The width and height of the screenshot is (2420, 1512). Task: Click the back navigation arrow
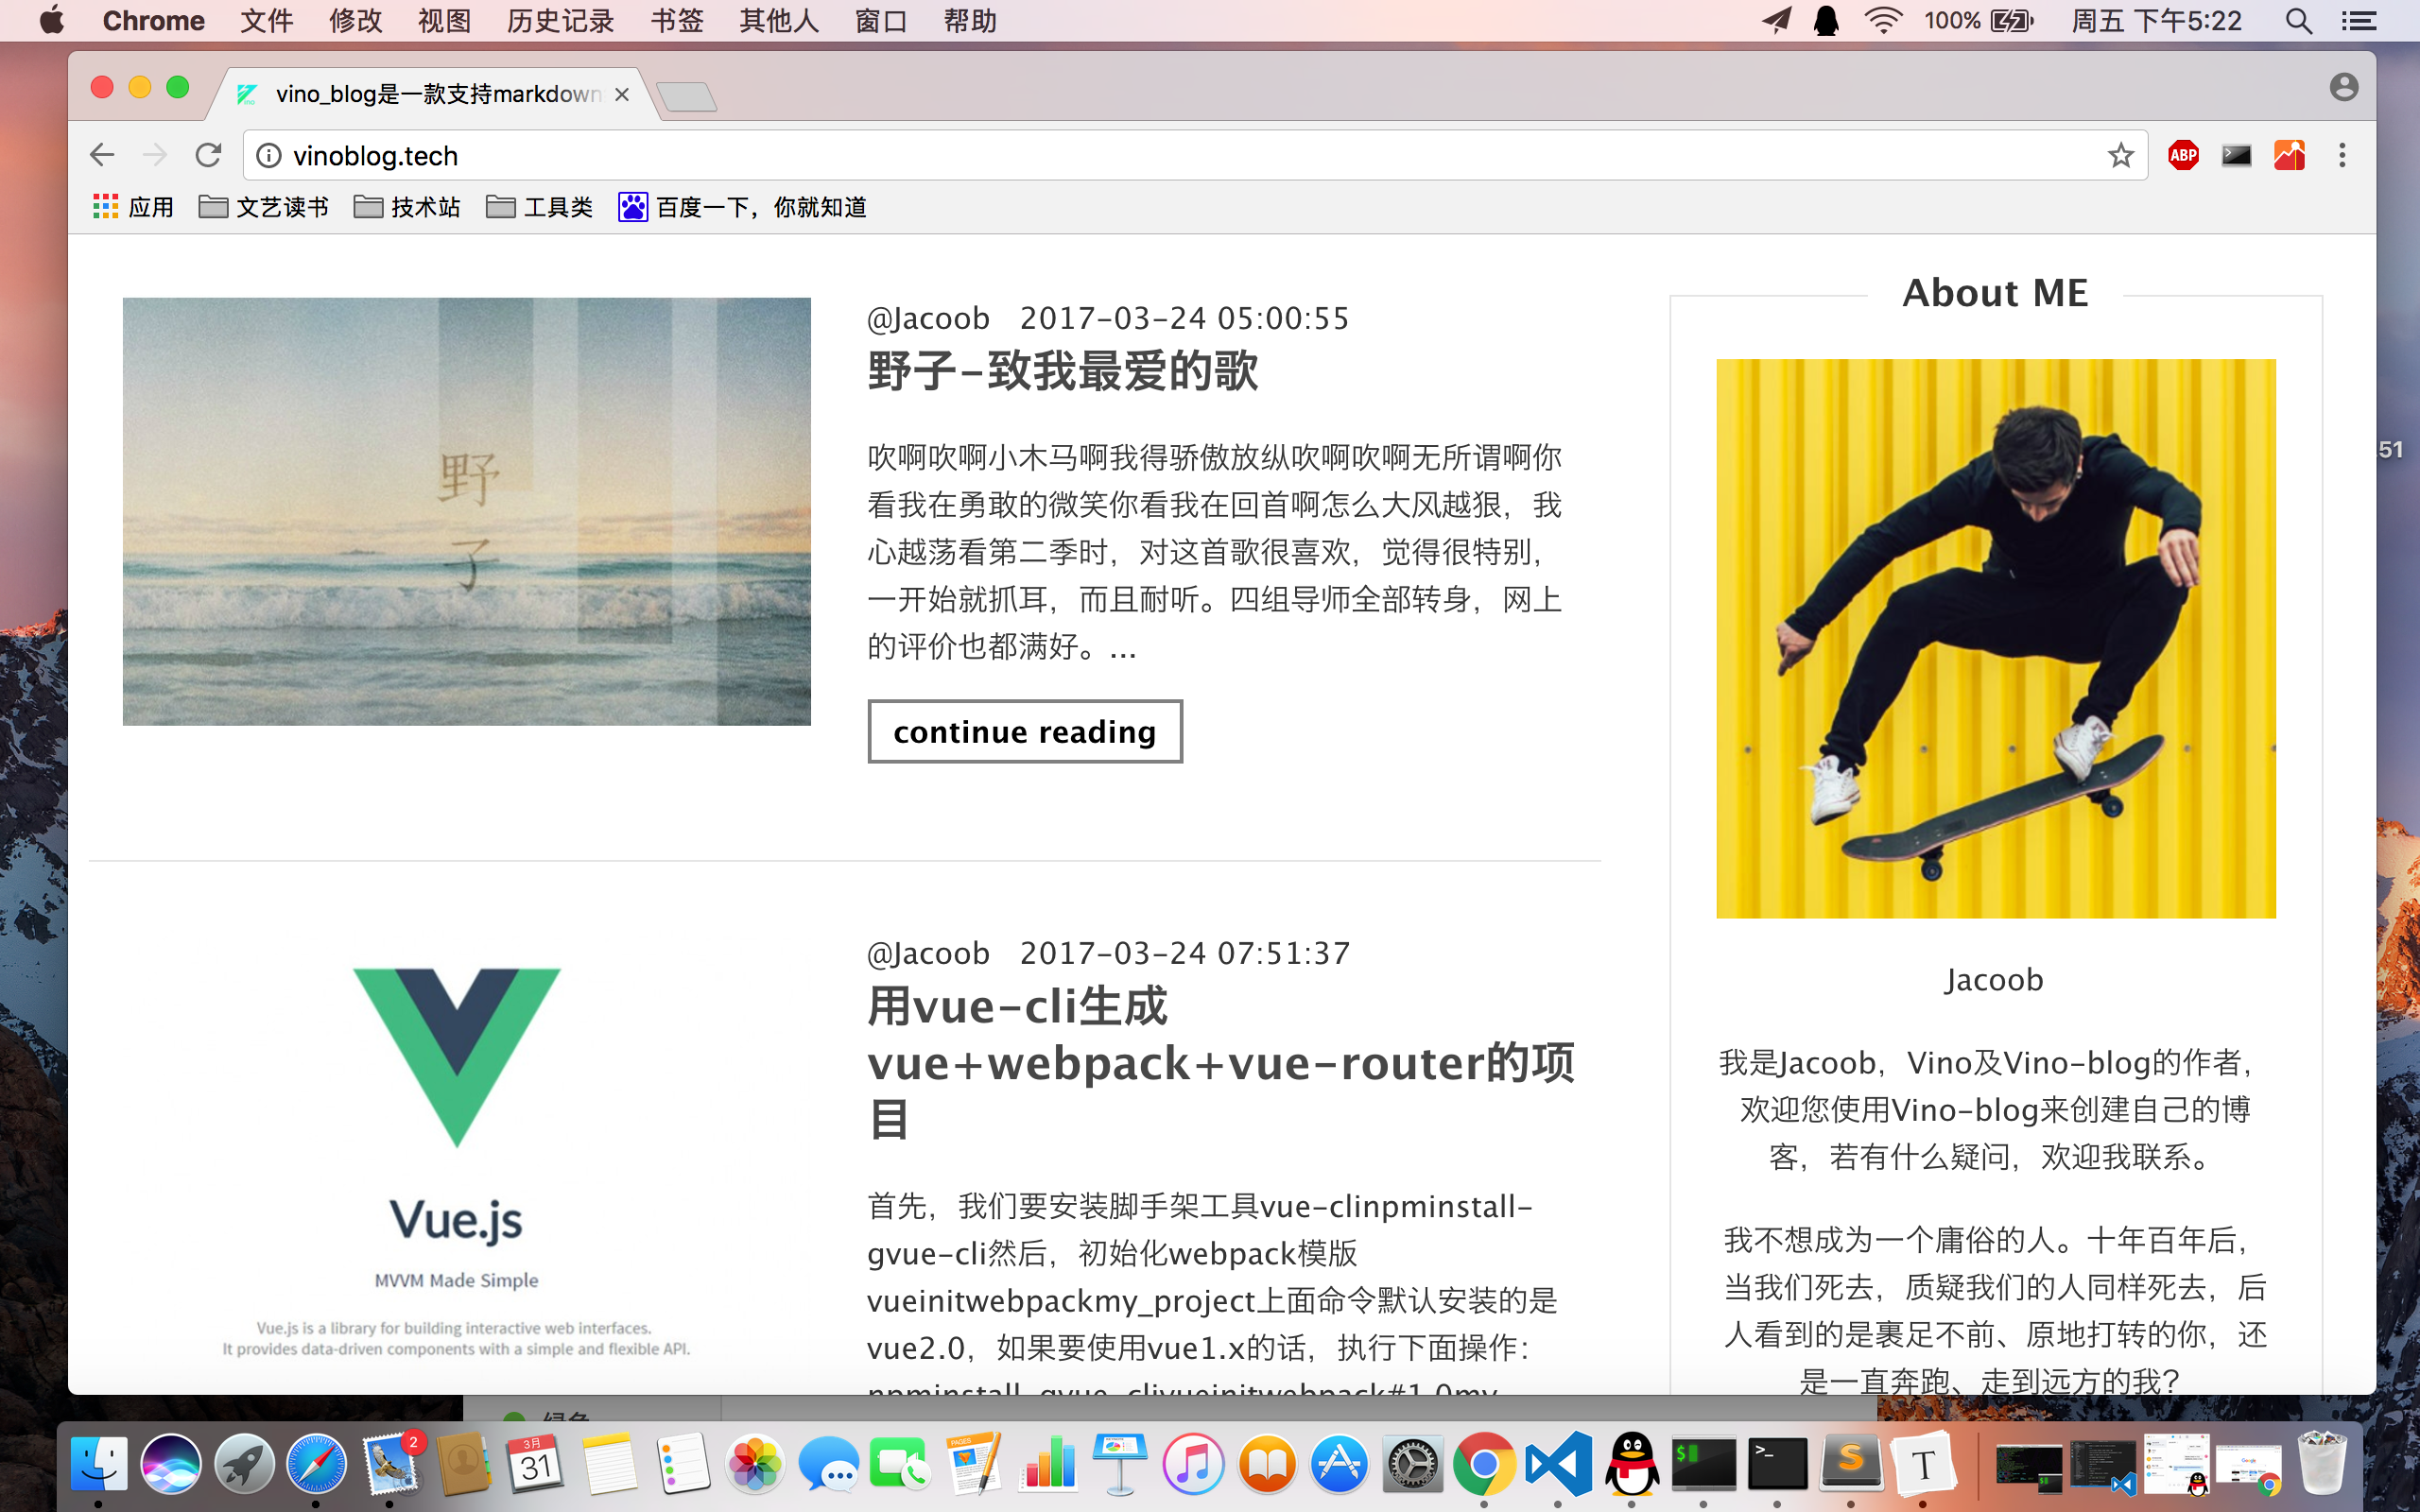tap(102, 155)
